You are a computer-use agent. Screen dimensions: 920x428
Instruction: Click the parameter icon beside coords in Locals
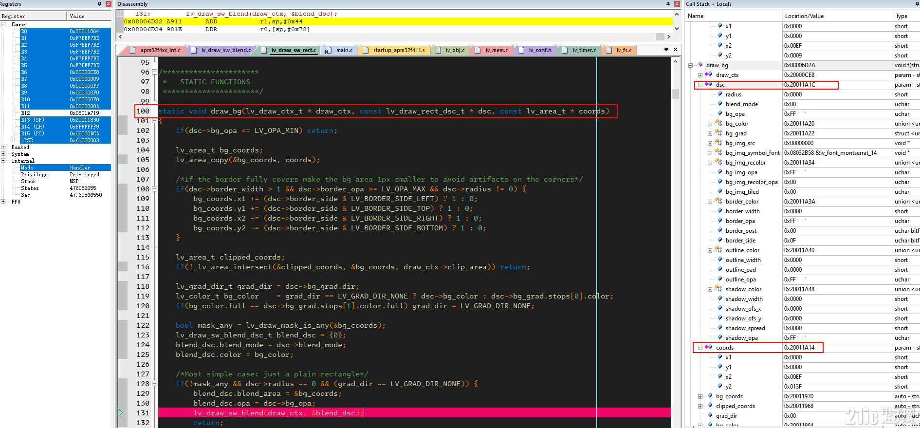(x=709, y=347)
